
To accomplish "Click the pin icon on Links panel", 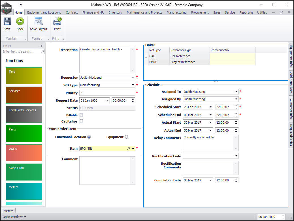I will tap(41, 46).
